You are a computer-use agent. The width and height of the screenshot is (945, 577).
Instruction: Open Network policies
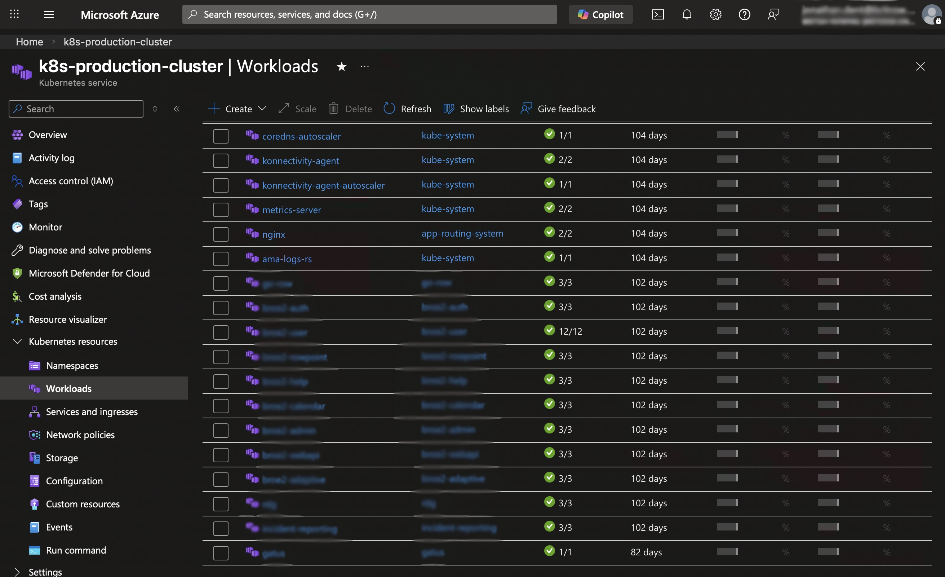[80, 435]
